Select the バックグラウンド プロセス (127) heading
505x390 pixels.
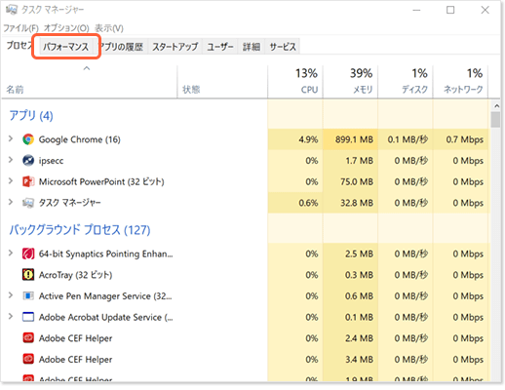click(80, 230)
